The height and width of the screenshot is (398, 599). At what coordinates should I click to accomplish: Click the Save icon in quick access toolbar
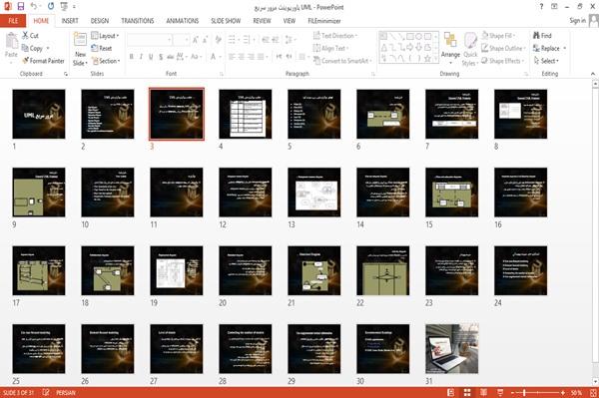(21, 6)
